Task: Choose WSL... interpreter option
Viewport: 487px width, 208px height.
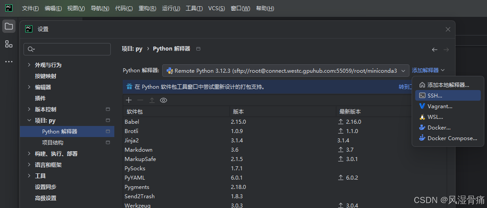Action: [x=448, y=117]
